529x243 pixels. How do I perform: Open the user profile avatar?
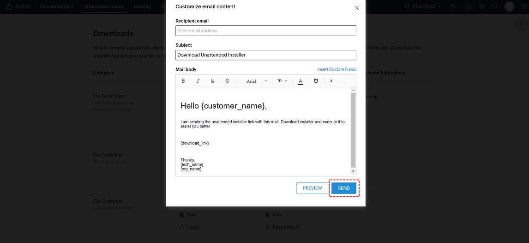[509, 6]
